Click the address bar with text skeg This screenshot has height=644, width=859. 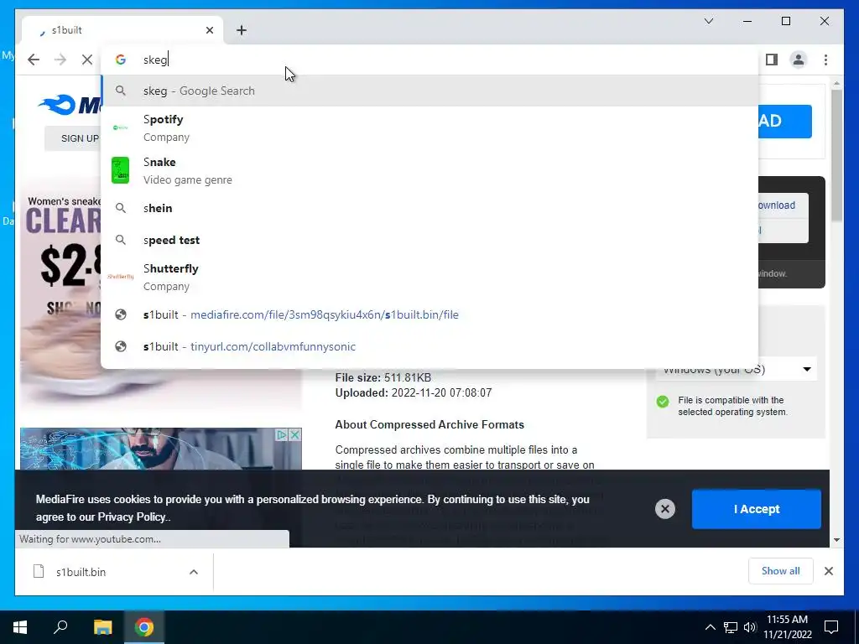pos(430,60)
